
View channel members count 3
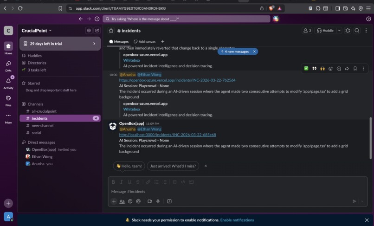[307, 31]
